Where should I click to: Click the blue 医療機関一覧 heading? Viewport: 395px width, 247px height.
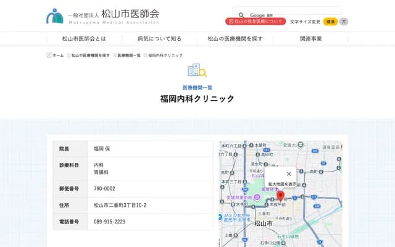click(x=197, y=88)
